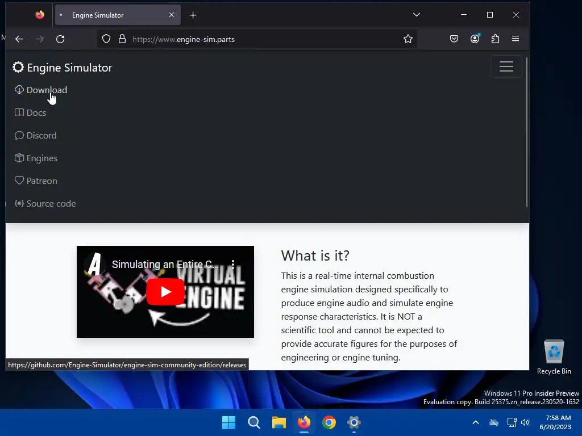Click the What is it? heading
Screen dimensions: 582x436
coord(315,255)
